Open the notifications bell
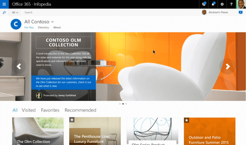Viewport: 246px width, 145px height. 213,4
